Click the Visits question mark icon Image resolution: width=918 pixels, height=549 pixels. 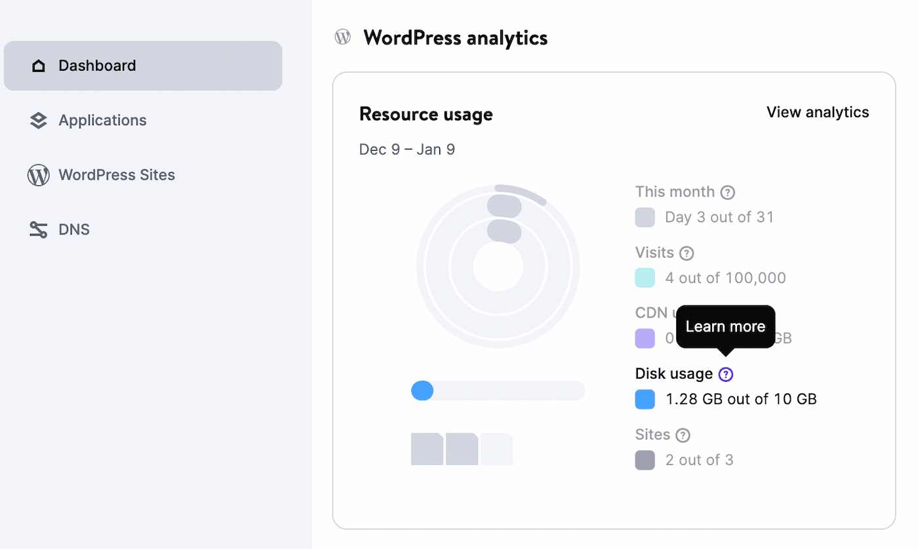pos(687,253)
